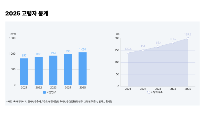This screenshot has width=205, height=115.
Task: Click the 노령화지수 legend label
Action: pos(156,92)
